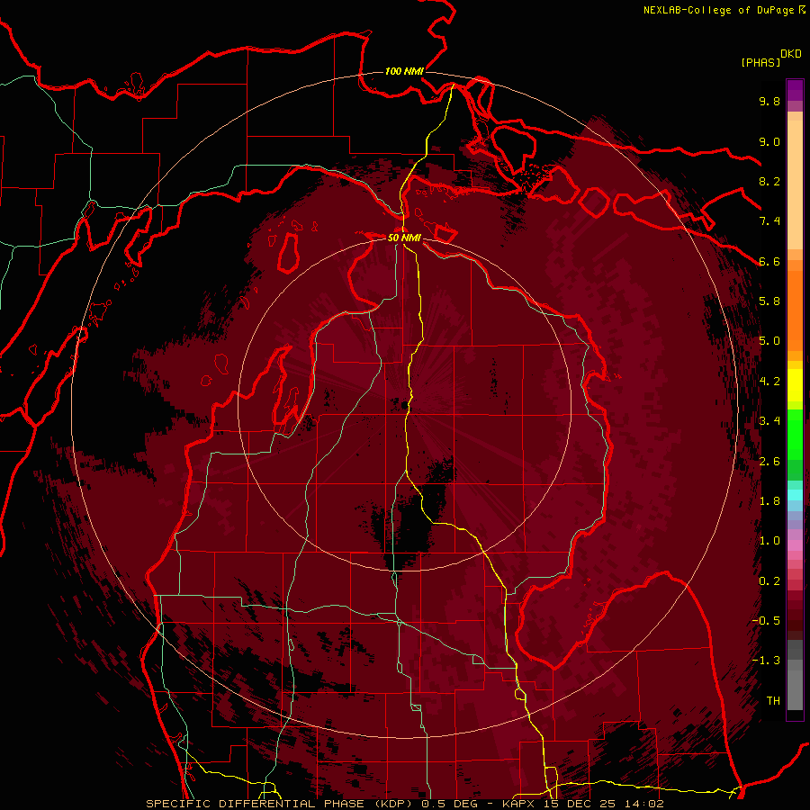Click the NEXLAB-College of DuPage label
The height and width of the screenshot is (810, 810).
click(720, 10)
